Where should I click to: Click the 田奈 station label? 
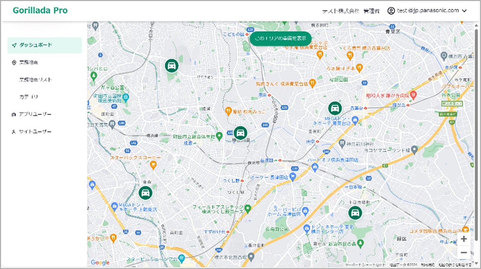point(311,141)
